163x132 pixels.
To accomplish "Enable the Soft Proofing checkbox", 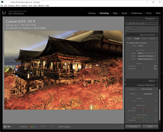I will click(x=57, y=127).
